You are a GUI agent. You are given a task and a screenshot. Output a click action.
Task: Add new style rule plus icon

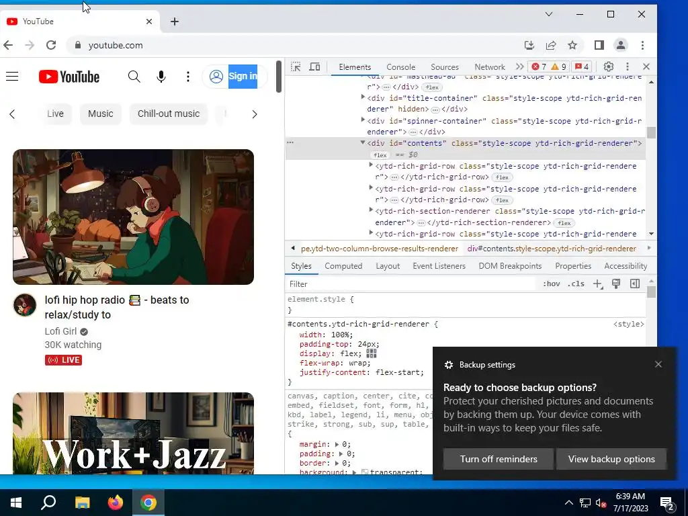pos(597,284)
